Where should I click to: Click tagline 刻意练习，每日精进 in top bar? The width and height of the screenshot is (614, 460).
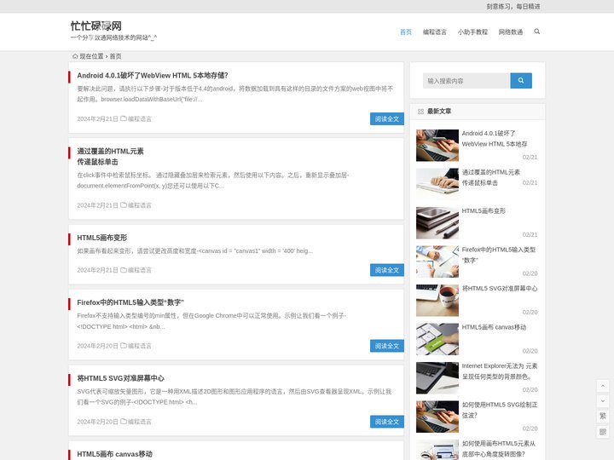click(513, 7)
